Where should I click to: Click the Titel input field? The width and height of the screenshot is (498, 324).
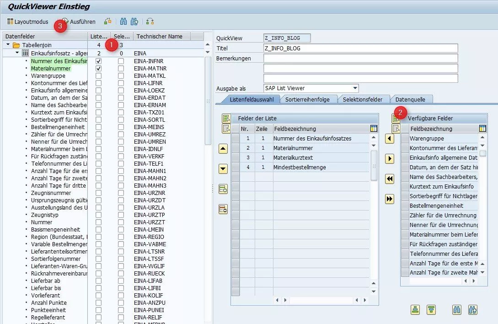point(361,49)
